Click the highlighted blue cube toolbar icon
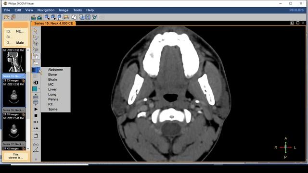The image size is (308, 173). click(60, 17)
